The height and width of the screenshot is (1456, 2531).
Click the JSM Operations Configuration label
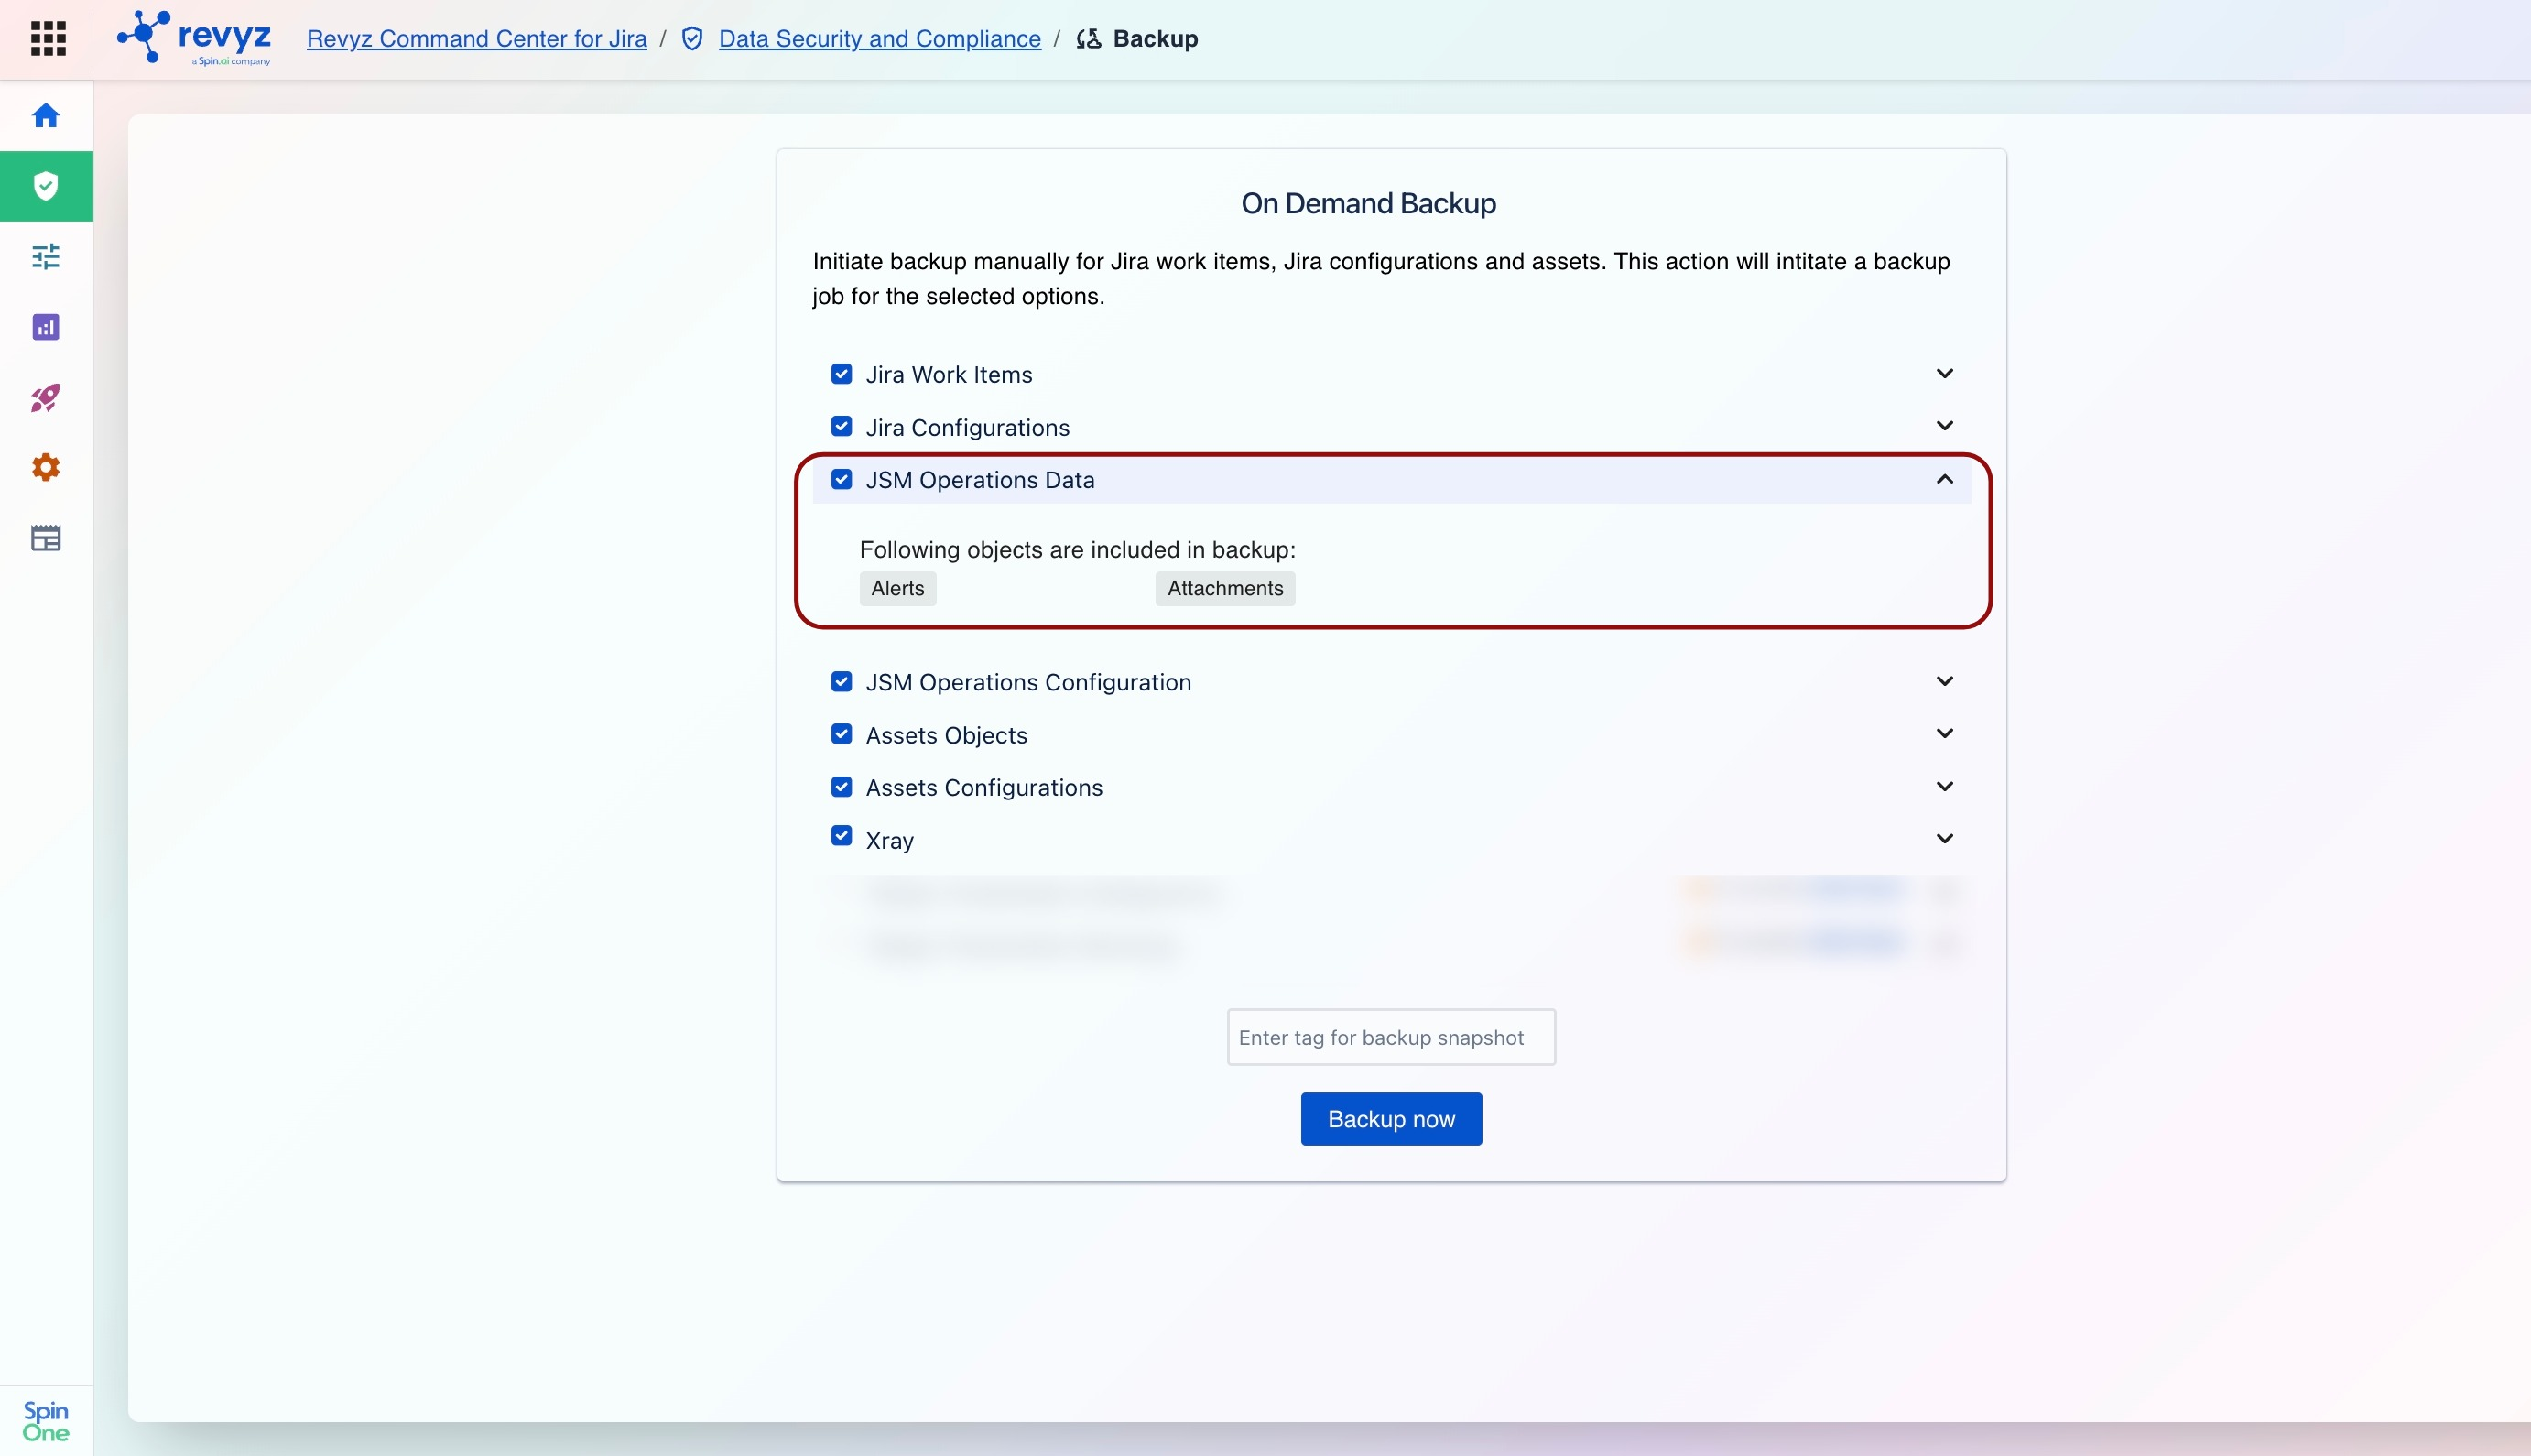(1029, 683)
